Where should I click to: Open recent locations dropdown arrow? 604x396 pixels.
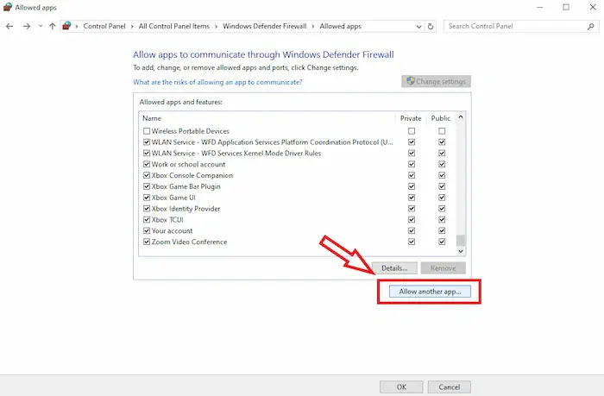(40, 26)
